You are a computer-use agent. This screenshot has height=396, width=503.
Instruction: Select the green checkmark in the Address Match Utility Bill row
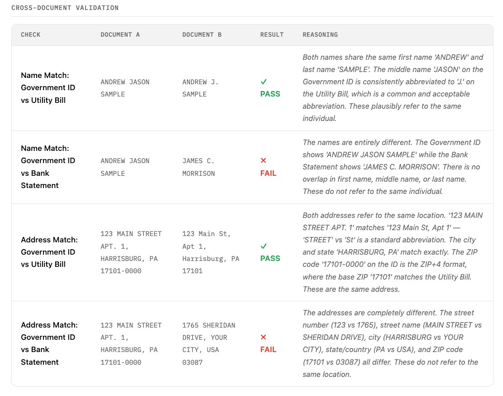click(263, 246)
